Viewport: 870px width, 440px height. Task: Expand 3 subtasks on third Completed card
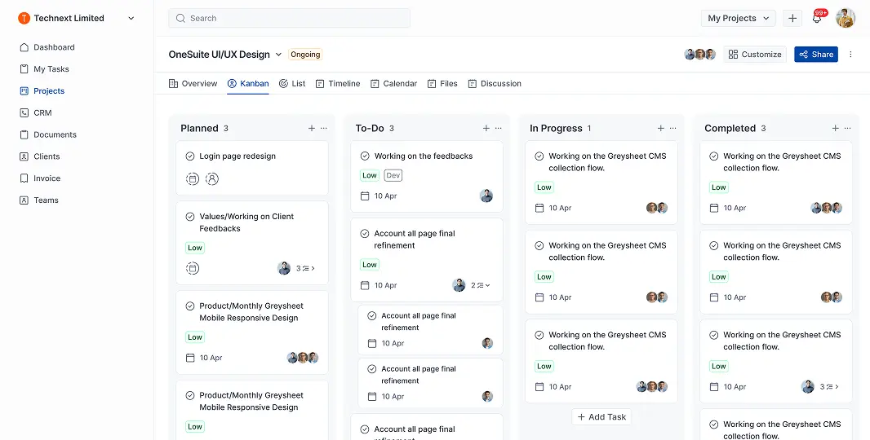(829, 387)
